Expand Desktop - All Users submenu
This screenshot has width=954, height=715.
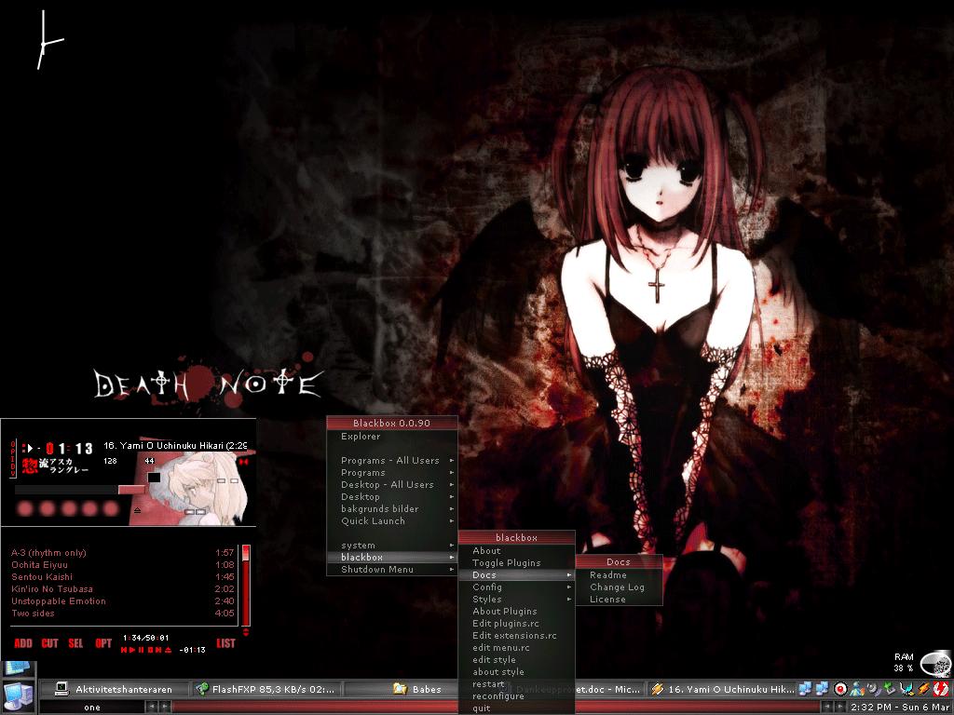392,484
